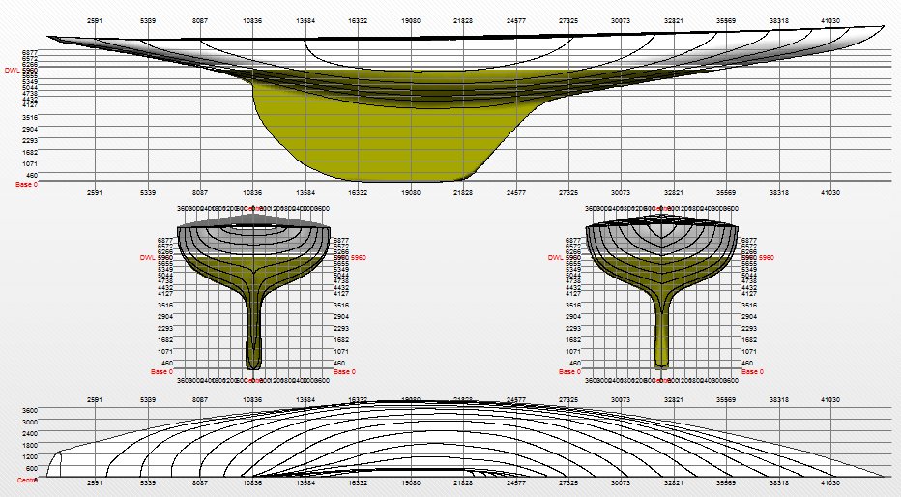
Task: Click the keel bulb in the left body plan
Action: pos(253,360)
